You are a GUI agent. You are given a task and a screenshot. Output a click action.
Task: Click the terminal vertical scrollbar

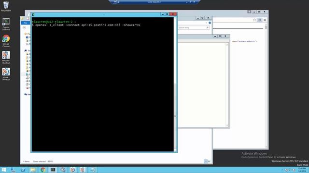[x=175, y=85]
